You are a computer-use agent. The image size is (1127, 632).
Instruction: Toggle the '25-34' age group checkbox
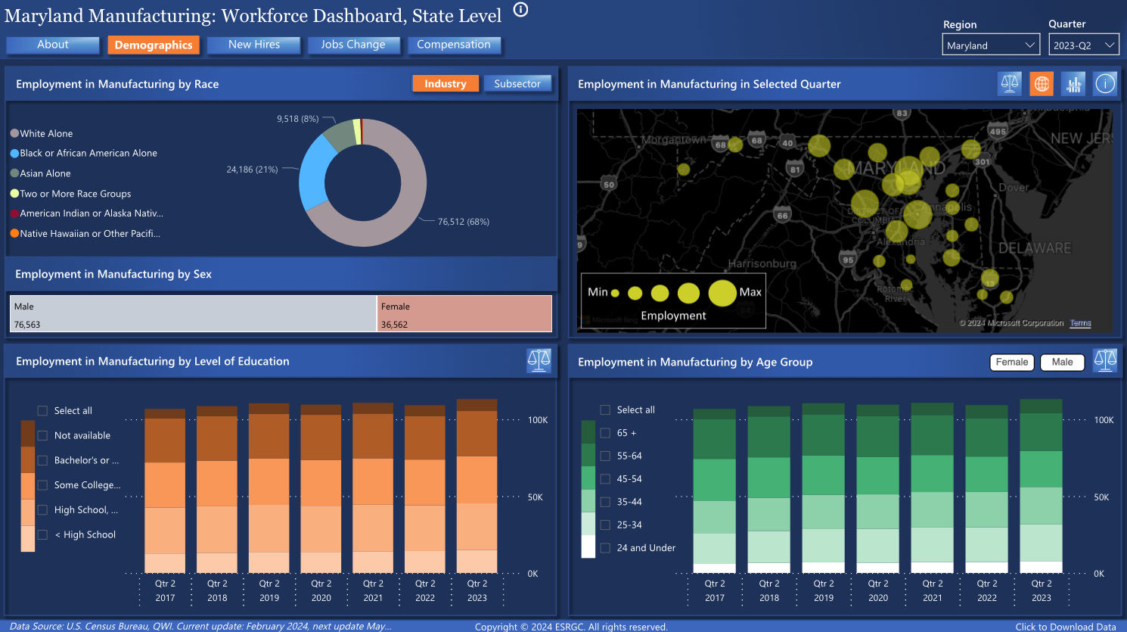605,525
